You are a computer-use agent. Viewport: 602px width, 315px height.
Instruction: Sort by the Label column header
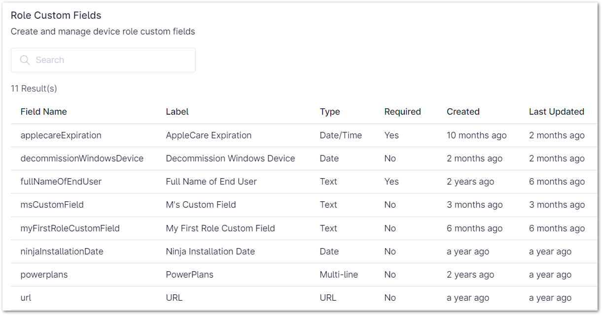pos(177,112)
